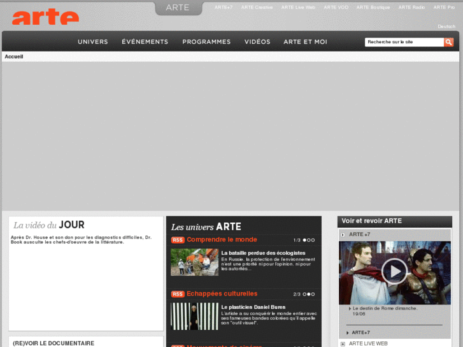Viewport: 463px width, 347px height.
Task: Open Echappées culturelles heading
Action: pyautogui.click(x=222, y=294)
